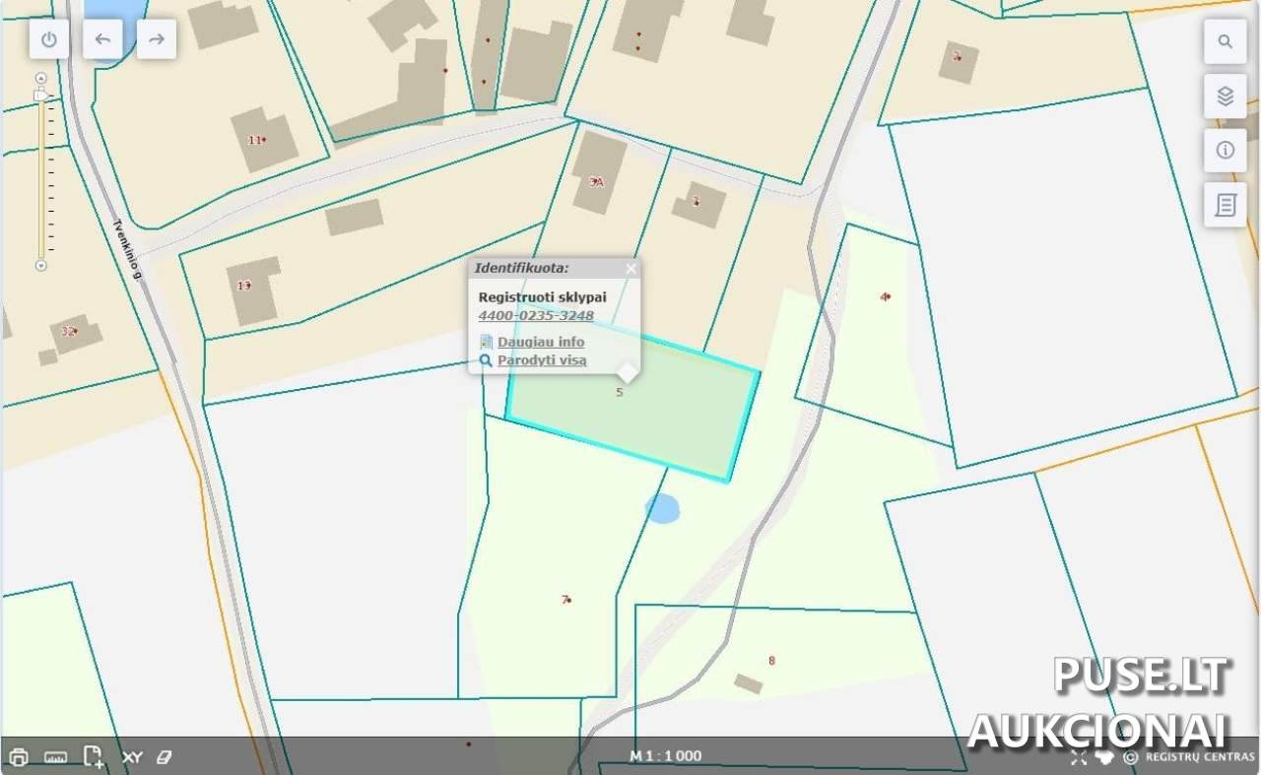Open the legend document panel
The width and height of the screenshot is (1261, 775).
pos(1225,205)
